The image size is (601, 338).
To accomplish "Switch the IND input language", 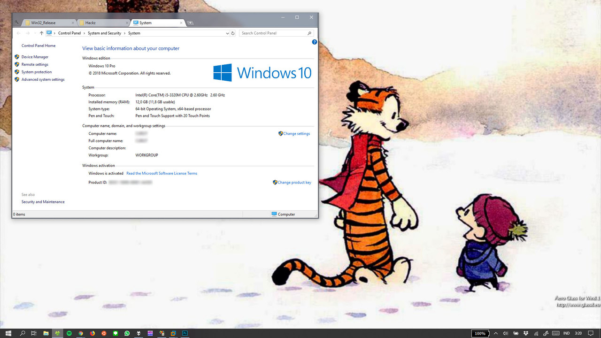I will pyautogui.click(x=566, y=333).
